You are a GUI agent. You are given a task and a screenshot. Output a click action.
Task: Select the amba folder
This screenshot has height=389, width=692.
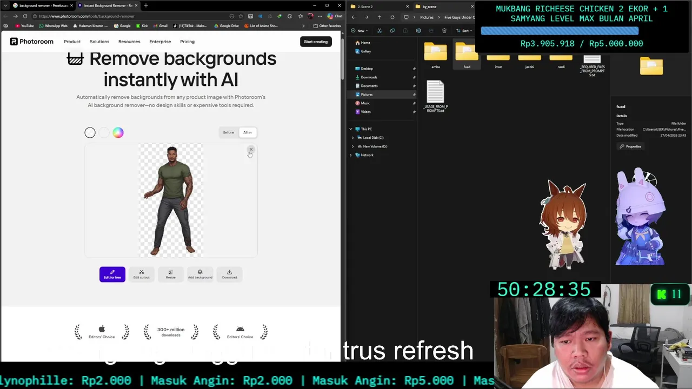(436, 56)
